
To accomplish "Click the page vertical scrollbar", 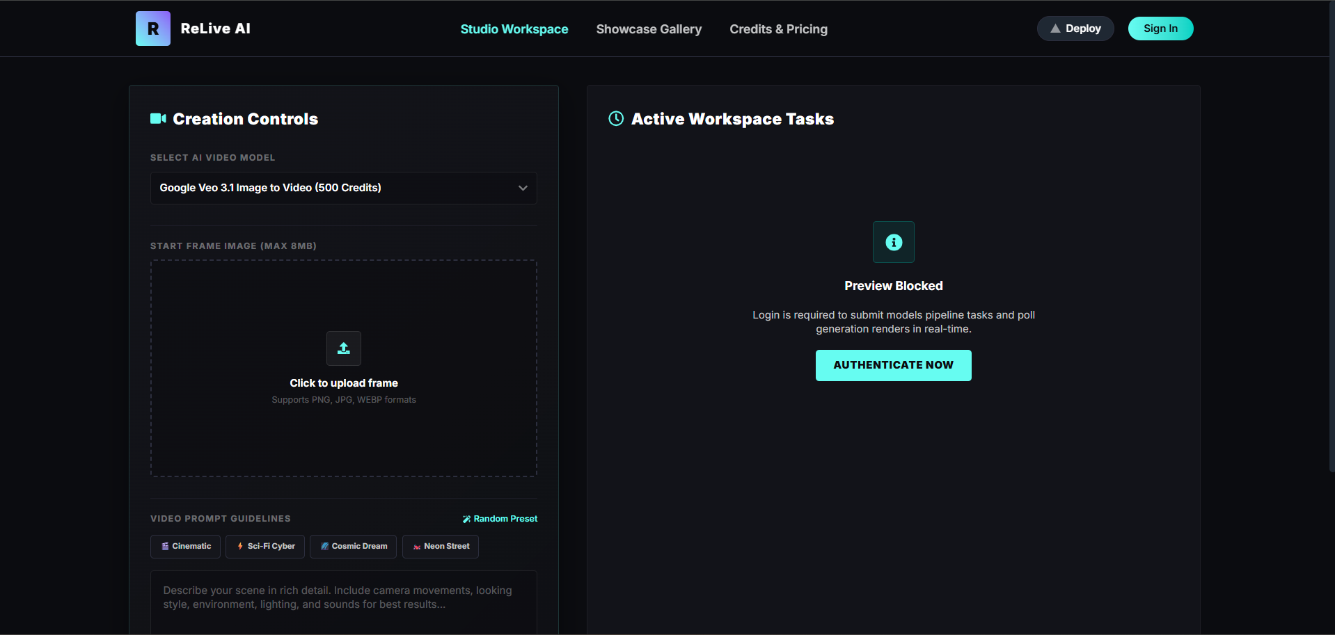I will (x=1331, y=236).
